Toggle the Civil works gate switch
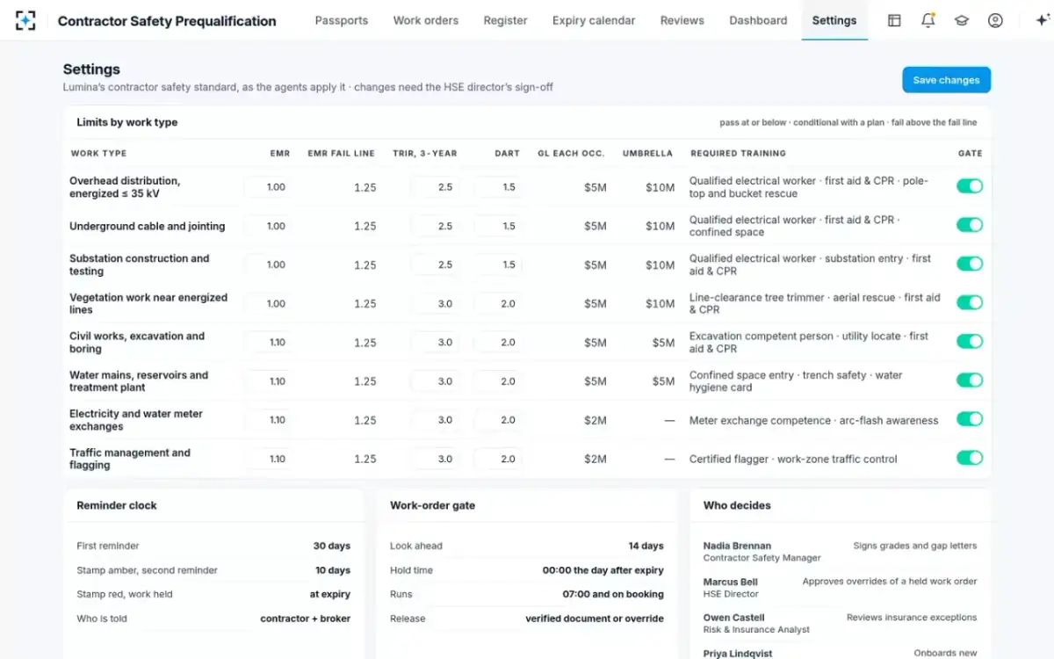The height and width of the screenshot is (659, 1054). tap(970, 341)
